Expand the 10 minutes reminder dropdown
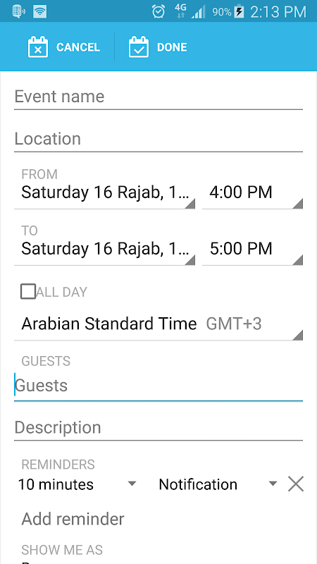Screen dimensions: 317x564 coord(77,484)
